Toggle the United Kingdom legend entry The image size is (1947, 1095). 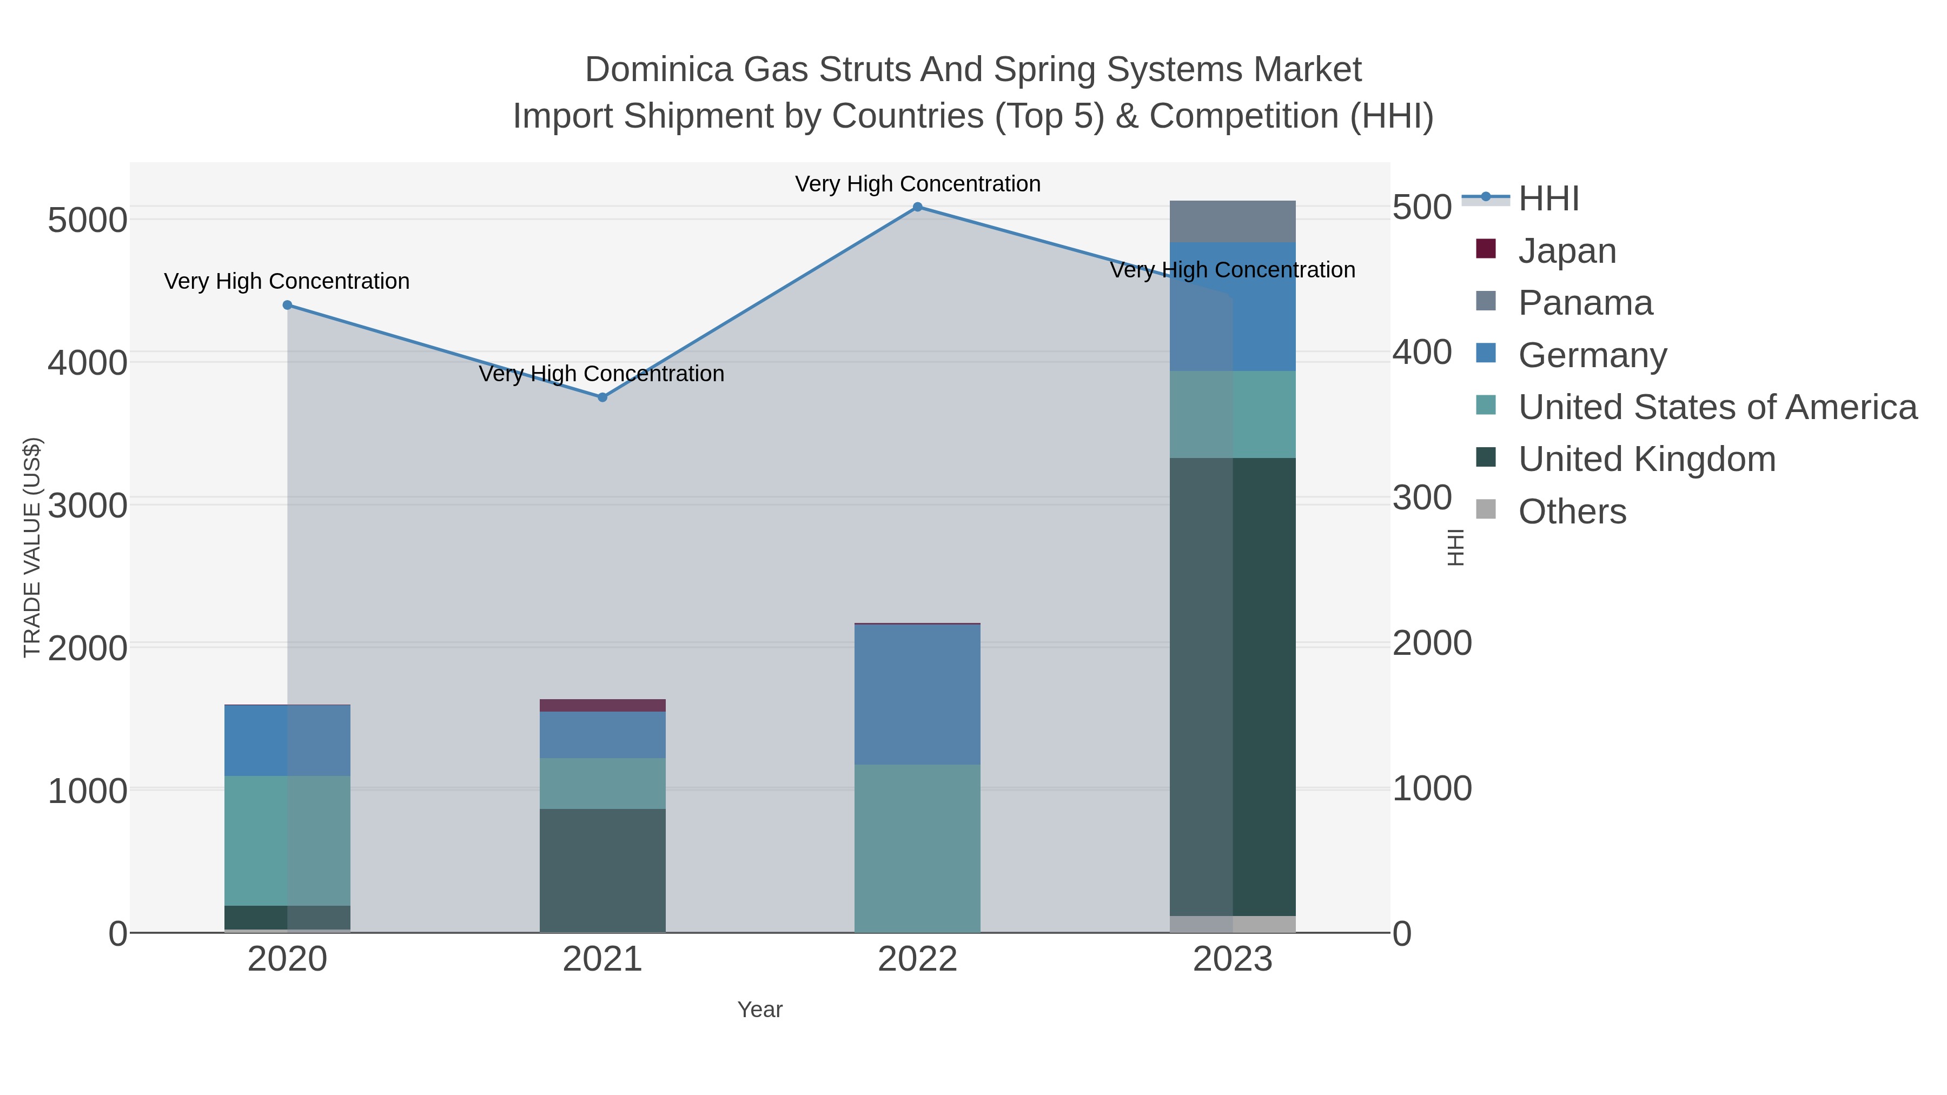(x=1625, y=460)
